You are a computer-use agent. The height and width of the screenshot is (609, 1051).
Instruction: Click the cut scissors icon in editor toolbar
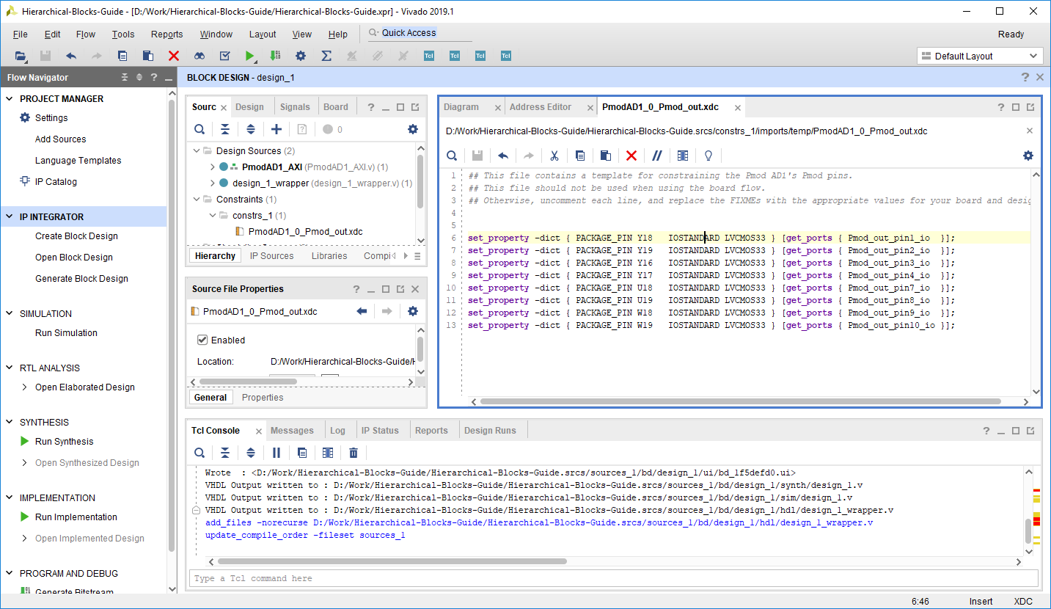554,156
